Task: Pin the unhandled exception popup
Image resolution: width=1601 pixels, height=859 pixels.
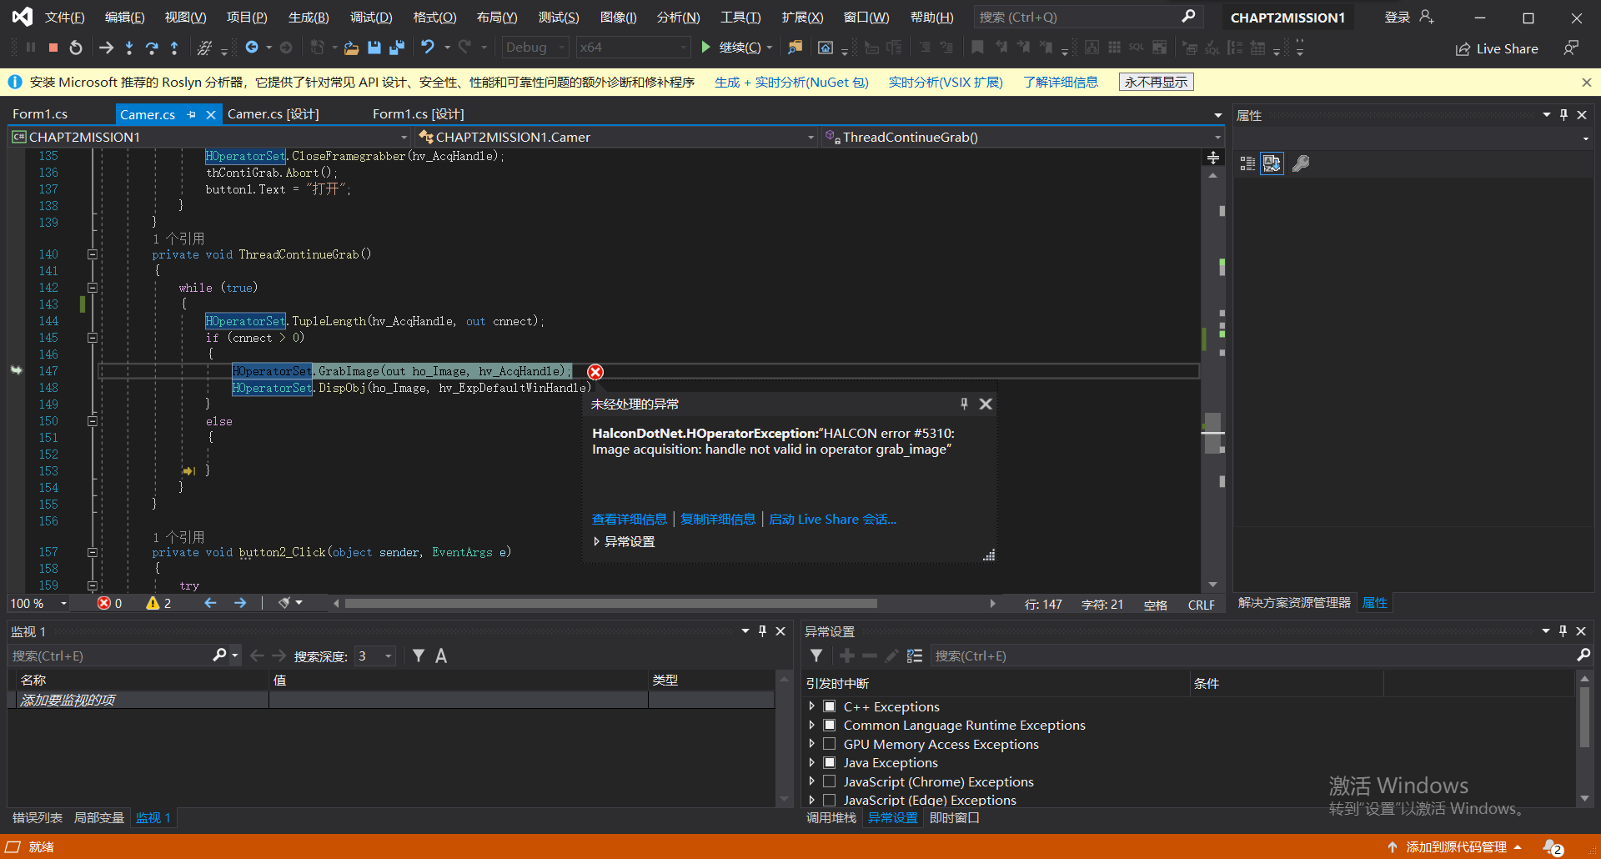Action: click(x=964, y=404)
